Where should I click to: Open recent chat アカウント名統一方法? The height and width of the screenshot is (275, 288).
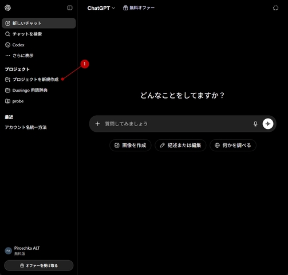click(x=39, y=127)
